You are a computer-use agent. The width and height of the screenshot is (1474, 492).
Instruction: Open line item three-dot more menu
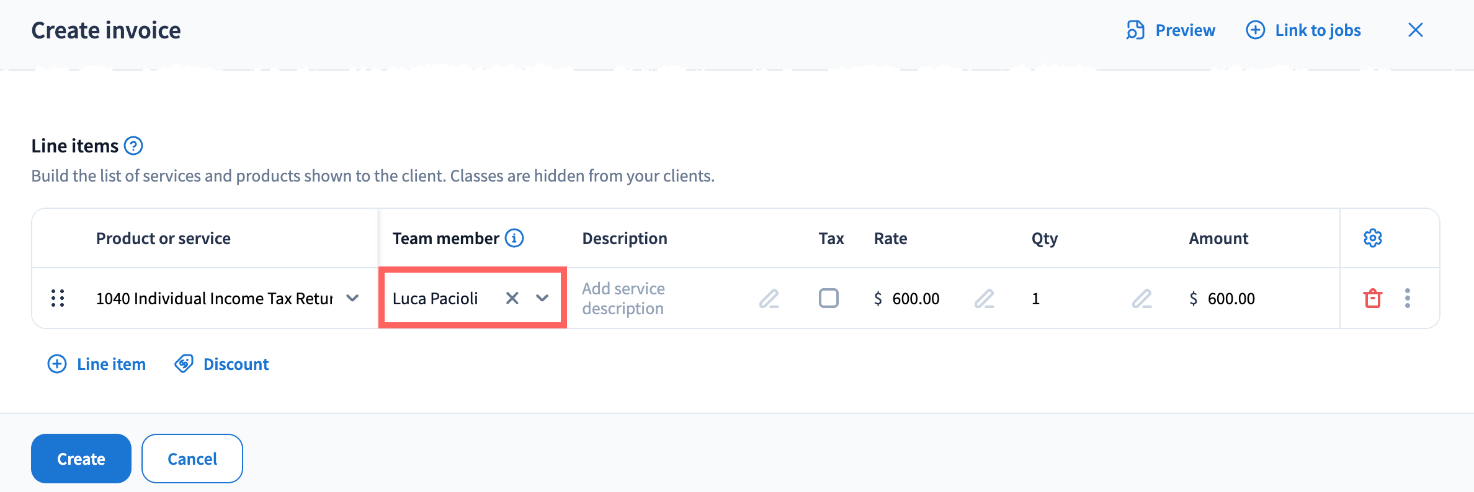(1407, 299)
